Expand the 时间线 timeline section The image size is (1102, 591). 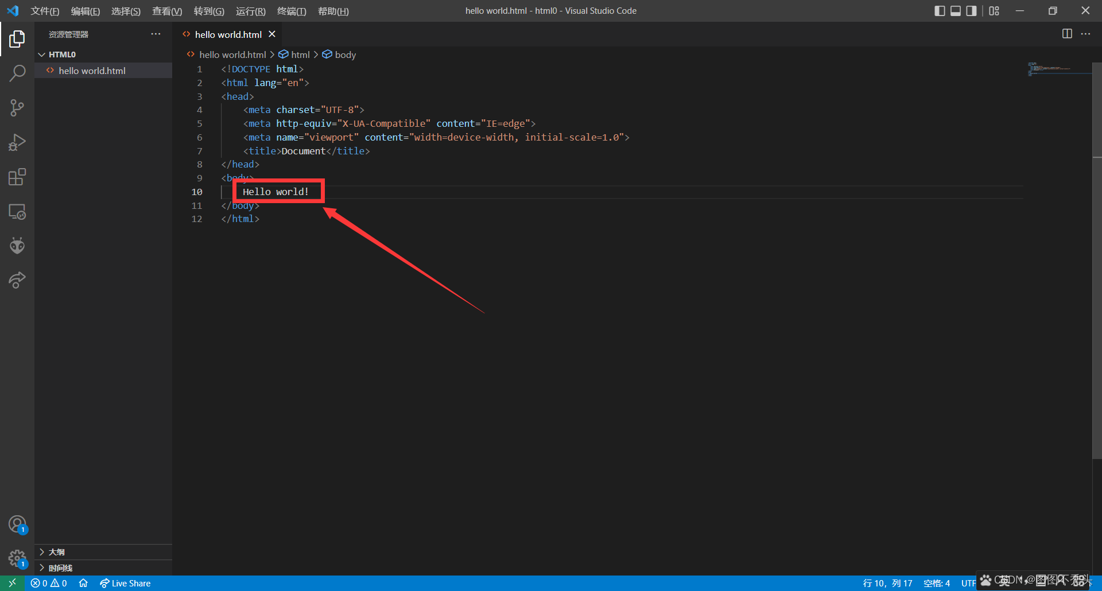(103, 568)
